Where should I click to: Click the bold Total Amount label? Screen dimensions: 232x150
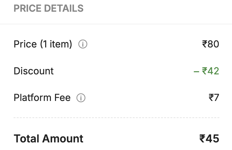(48, 139)
